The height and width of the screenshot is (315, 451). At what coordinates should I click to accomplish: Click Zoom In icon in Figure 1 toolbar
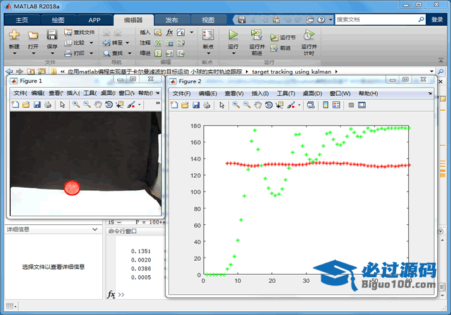(x=76, y=105)
